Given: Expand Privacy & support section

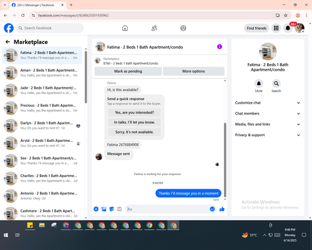Looking at the screenshot, I should coord(268,135).
